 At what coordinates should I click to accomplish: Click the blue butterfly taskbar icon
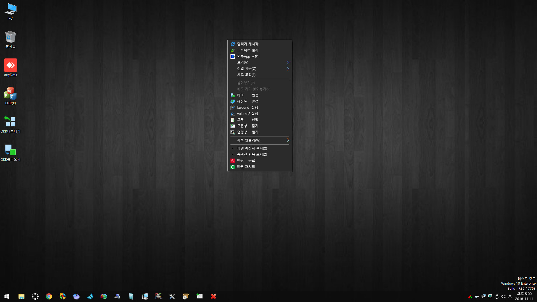click(90, 296)
